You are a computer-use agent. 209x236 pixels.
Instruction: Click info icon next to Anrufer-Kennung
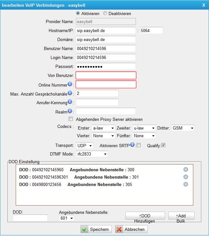(70, 102)
